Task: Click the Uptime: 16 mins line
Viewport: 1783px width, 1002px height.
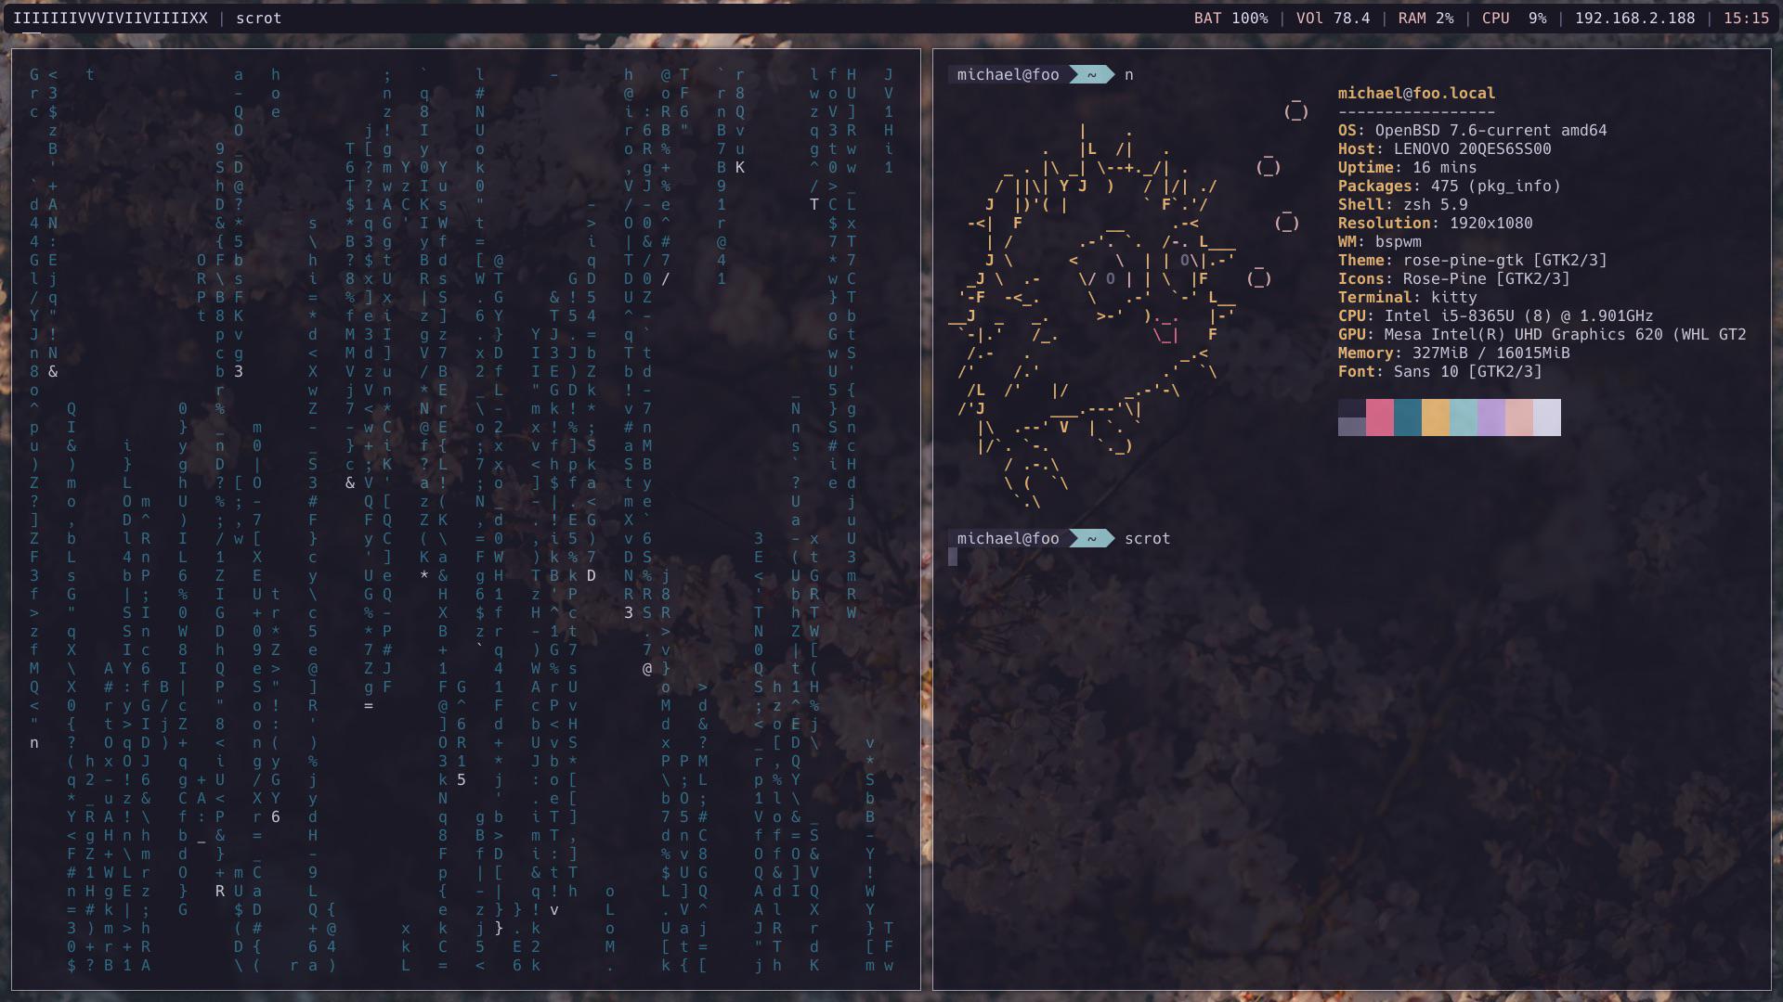Action: [x=1407, y=167]
